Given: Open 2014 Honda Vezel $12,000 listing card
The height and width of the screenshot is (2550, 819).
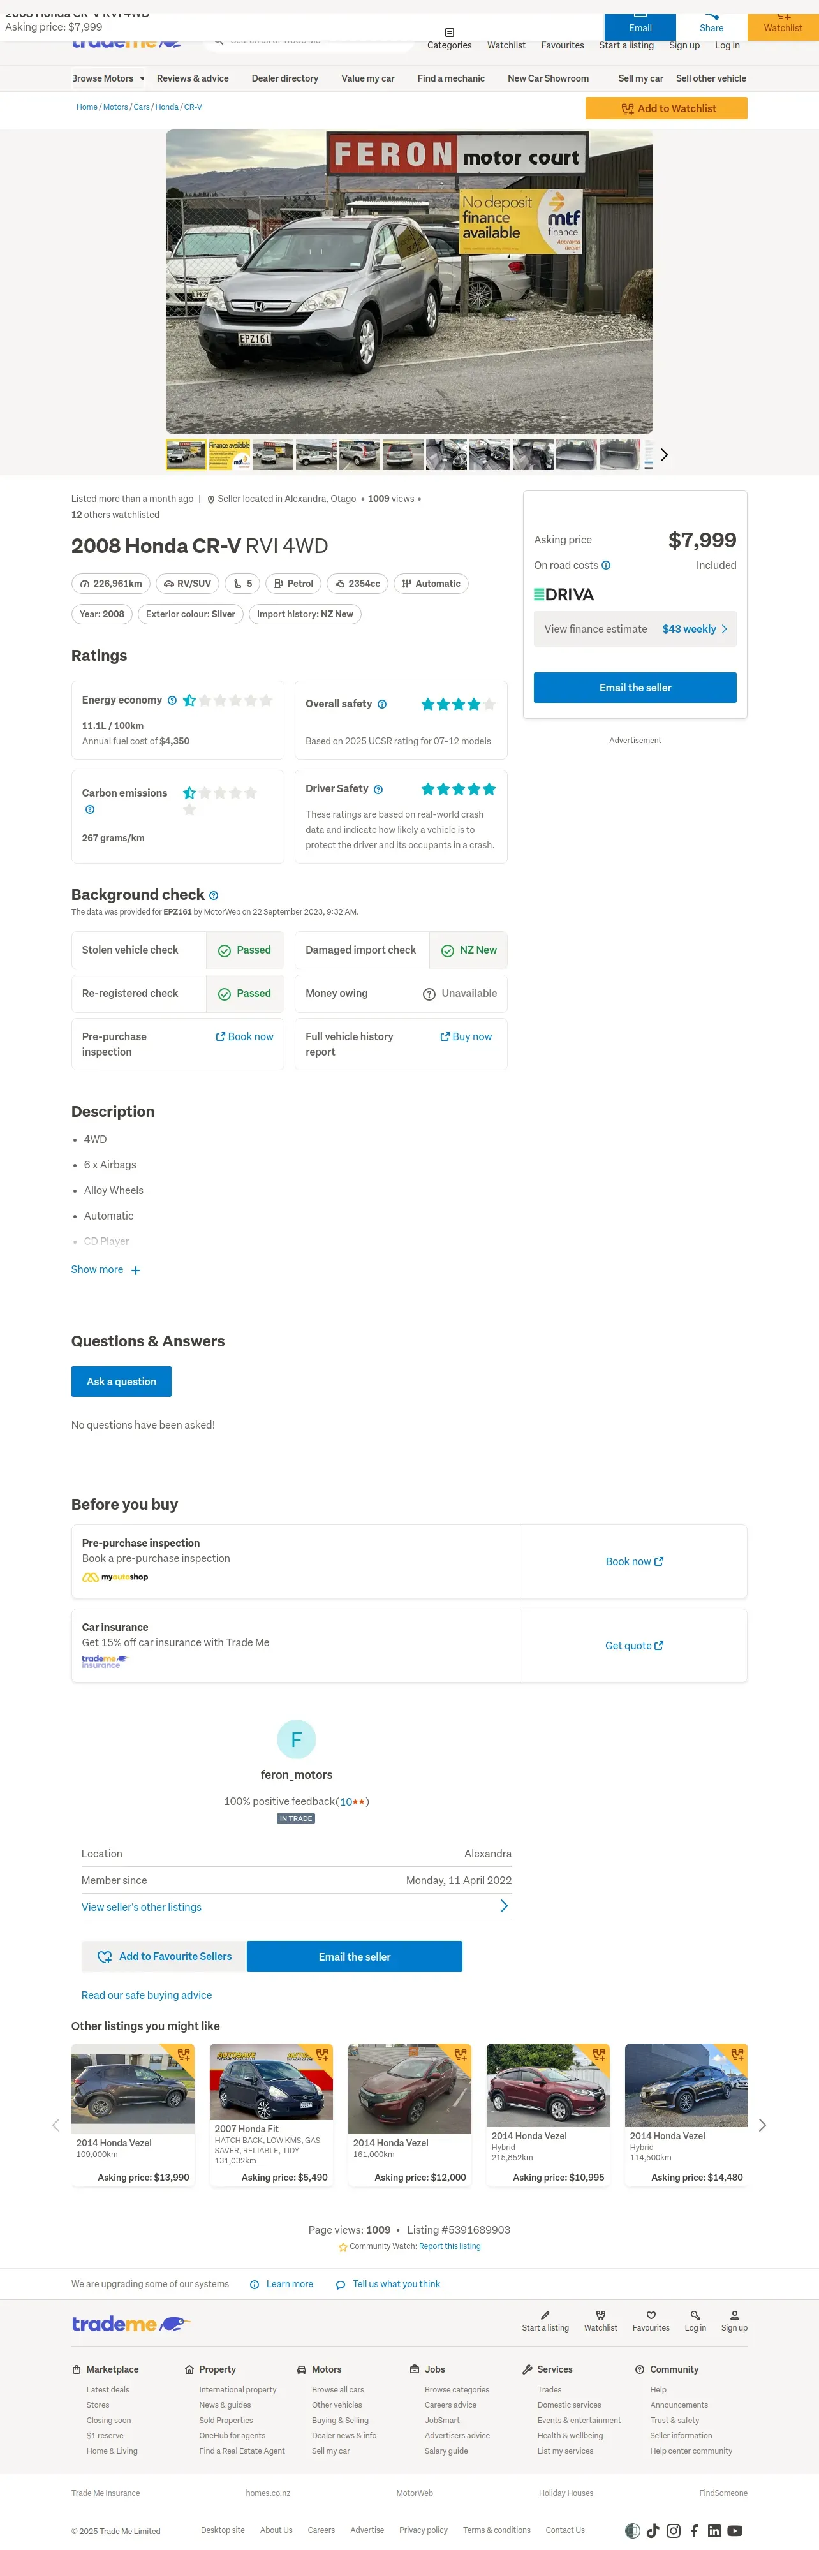Looking at the screenshot, I should [409, 2114].
